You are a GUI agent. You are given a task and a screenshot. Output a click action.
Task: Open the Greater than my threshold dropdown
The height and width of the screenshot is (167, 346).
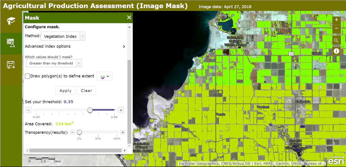point(54,63)
